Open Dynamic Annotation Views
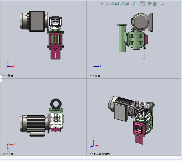Viewport: 182px width, 161px height. 122,4
